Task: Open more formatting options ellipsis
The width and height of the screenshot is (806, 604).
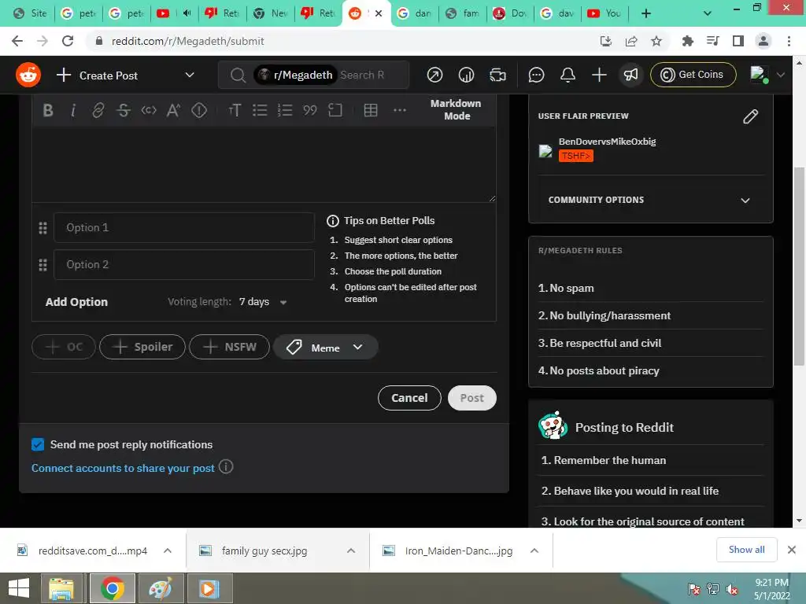Action: pyautogui.click(x=399, y=110)
